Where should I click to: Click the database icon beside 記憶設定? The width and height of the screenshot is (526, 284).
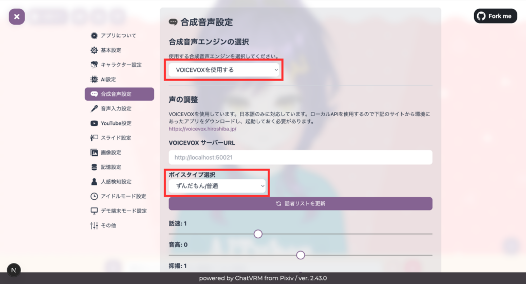[94, 167]
